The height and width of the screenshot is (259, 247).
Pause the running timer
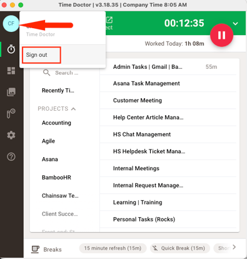point(221,35)
